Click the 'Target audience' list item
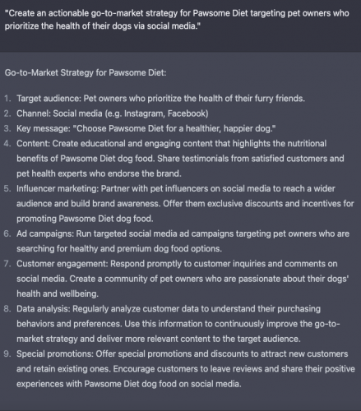This screenshot has height=411, width=361. (x=160, y=99)
